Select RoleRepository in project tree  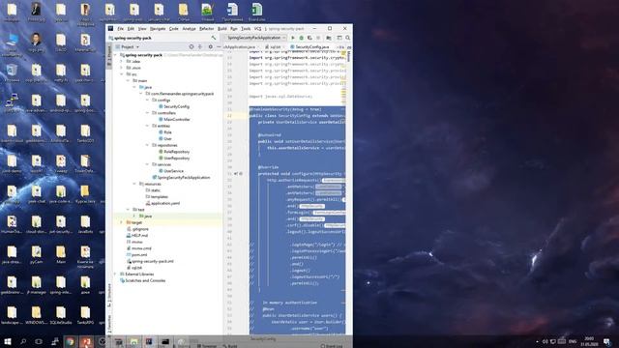coord(174,152)
